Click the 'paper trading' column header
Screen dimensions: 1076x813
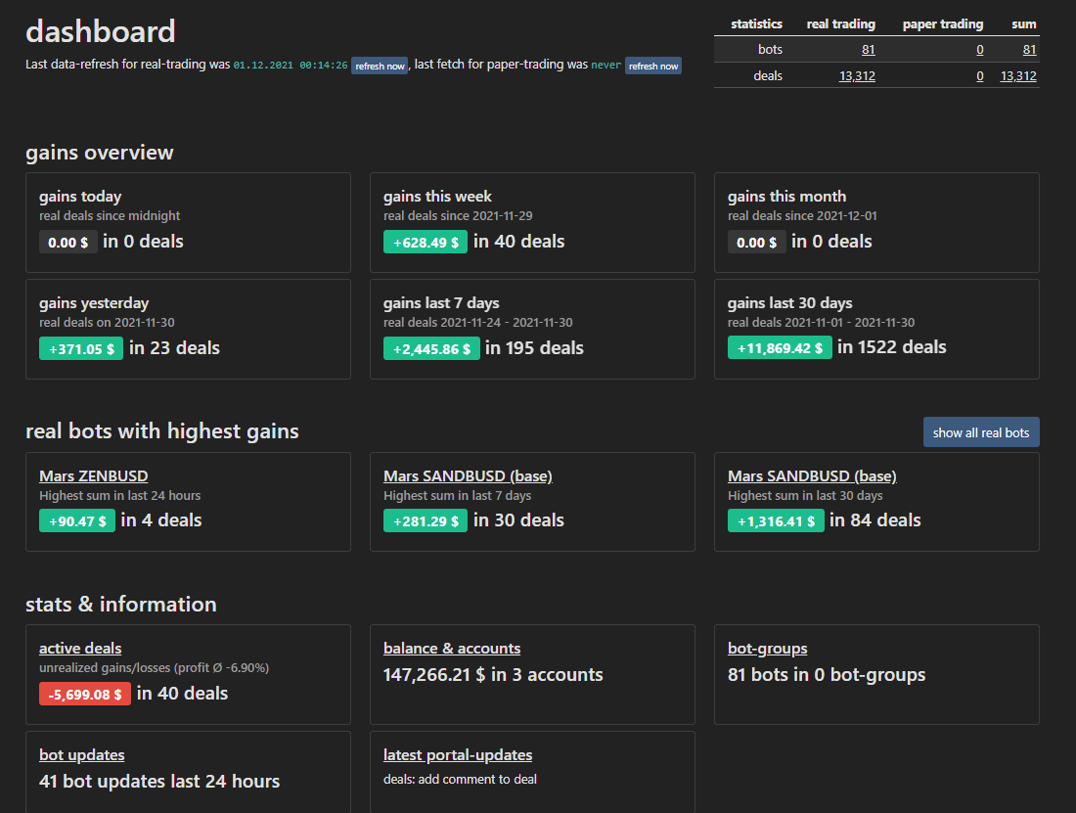coord(943,24)
